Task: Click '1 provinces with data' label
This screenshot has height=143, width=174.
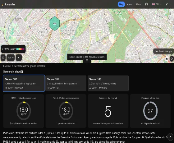Action: coord(66,123)
